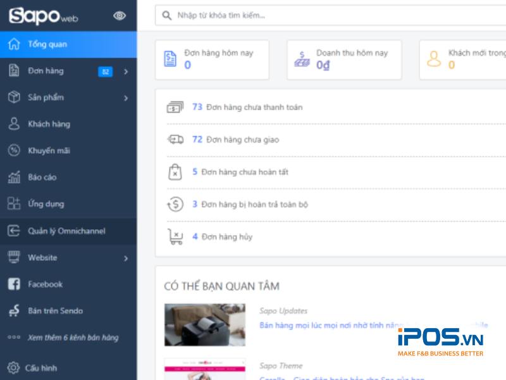
Task: Click the Báo cáo chart icon
Action: (x=14, y=177)
